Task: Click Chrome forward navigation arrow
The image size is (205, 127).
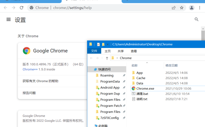Action: 13,8
